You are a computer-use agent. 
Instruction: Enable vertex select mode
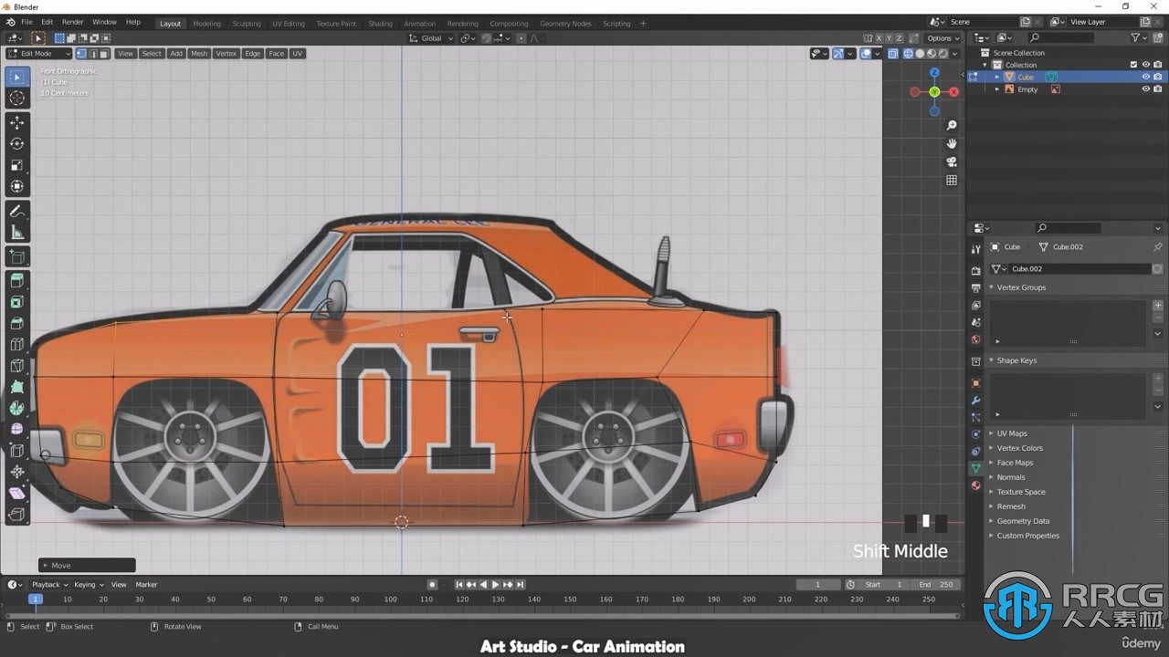point(81,54)
